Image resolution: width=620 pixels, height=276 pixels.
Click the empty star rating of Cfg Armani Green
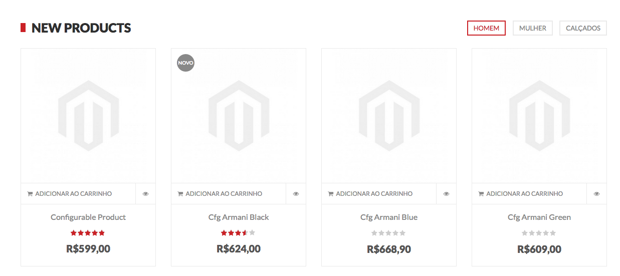pos(539,233)
